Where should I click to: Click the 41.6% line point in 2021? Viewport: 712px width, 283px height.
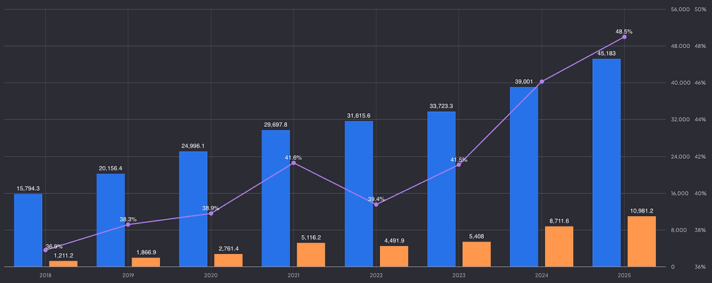point(294,163)
